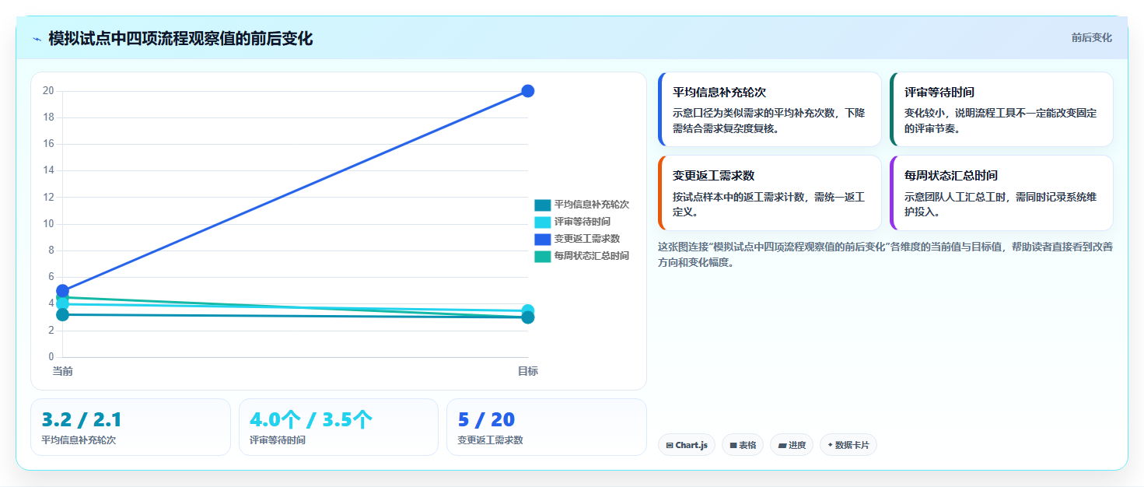Open the 每周状态汇总时间 info card title
1144x487 pixels.
(x=951, y=176)
